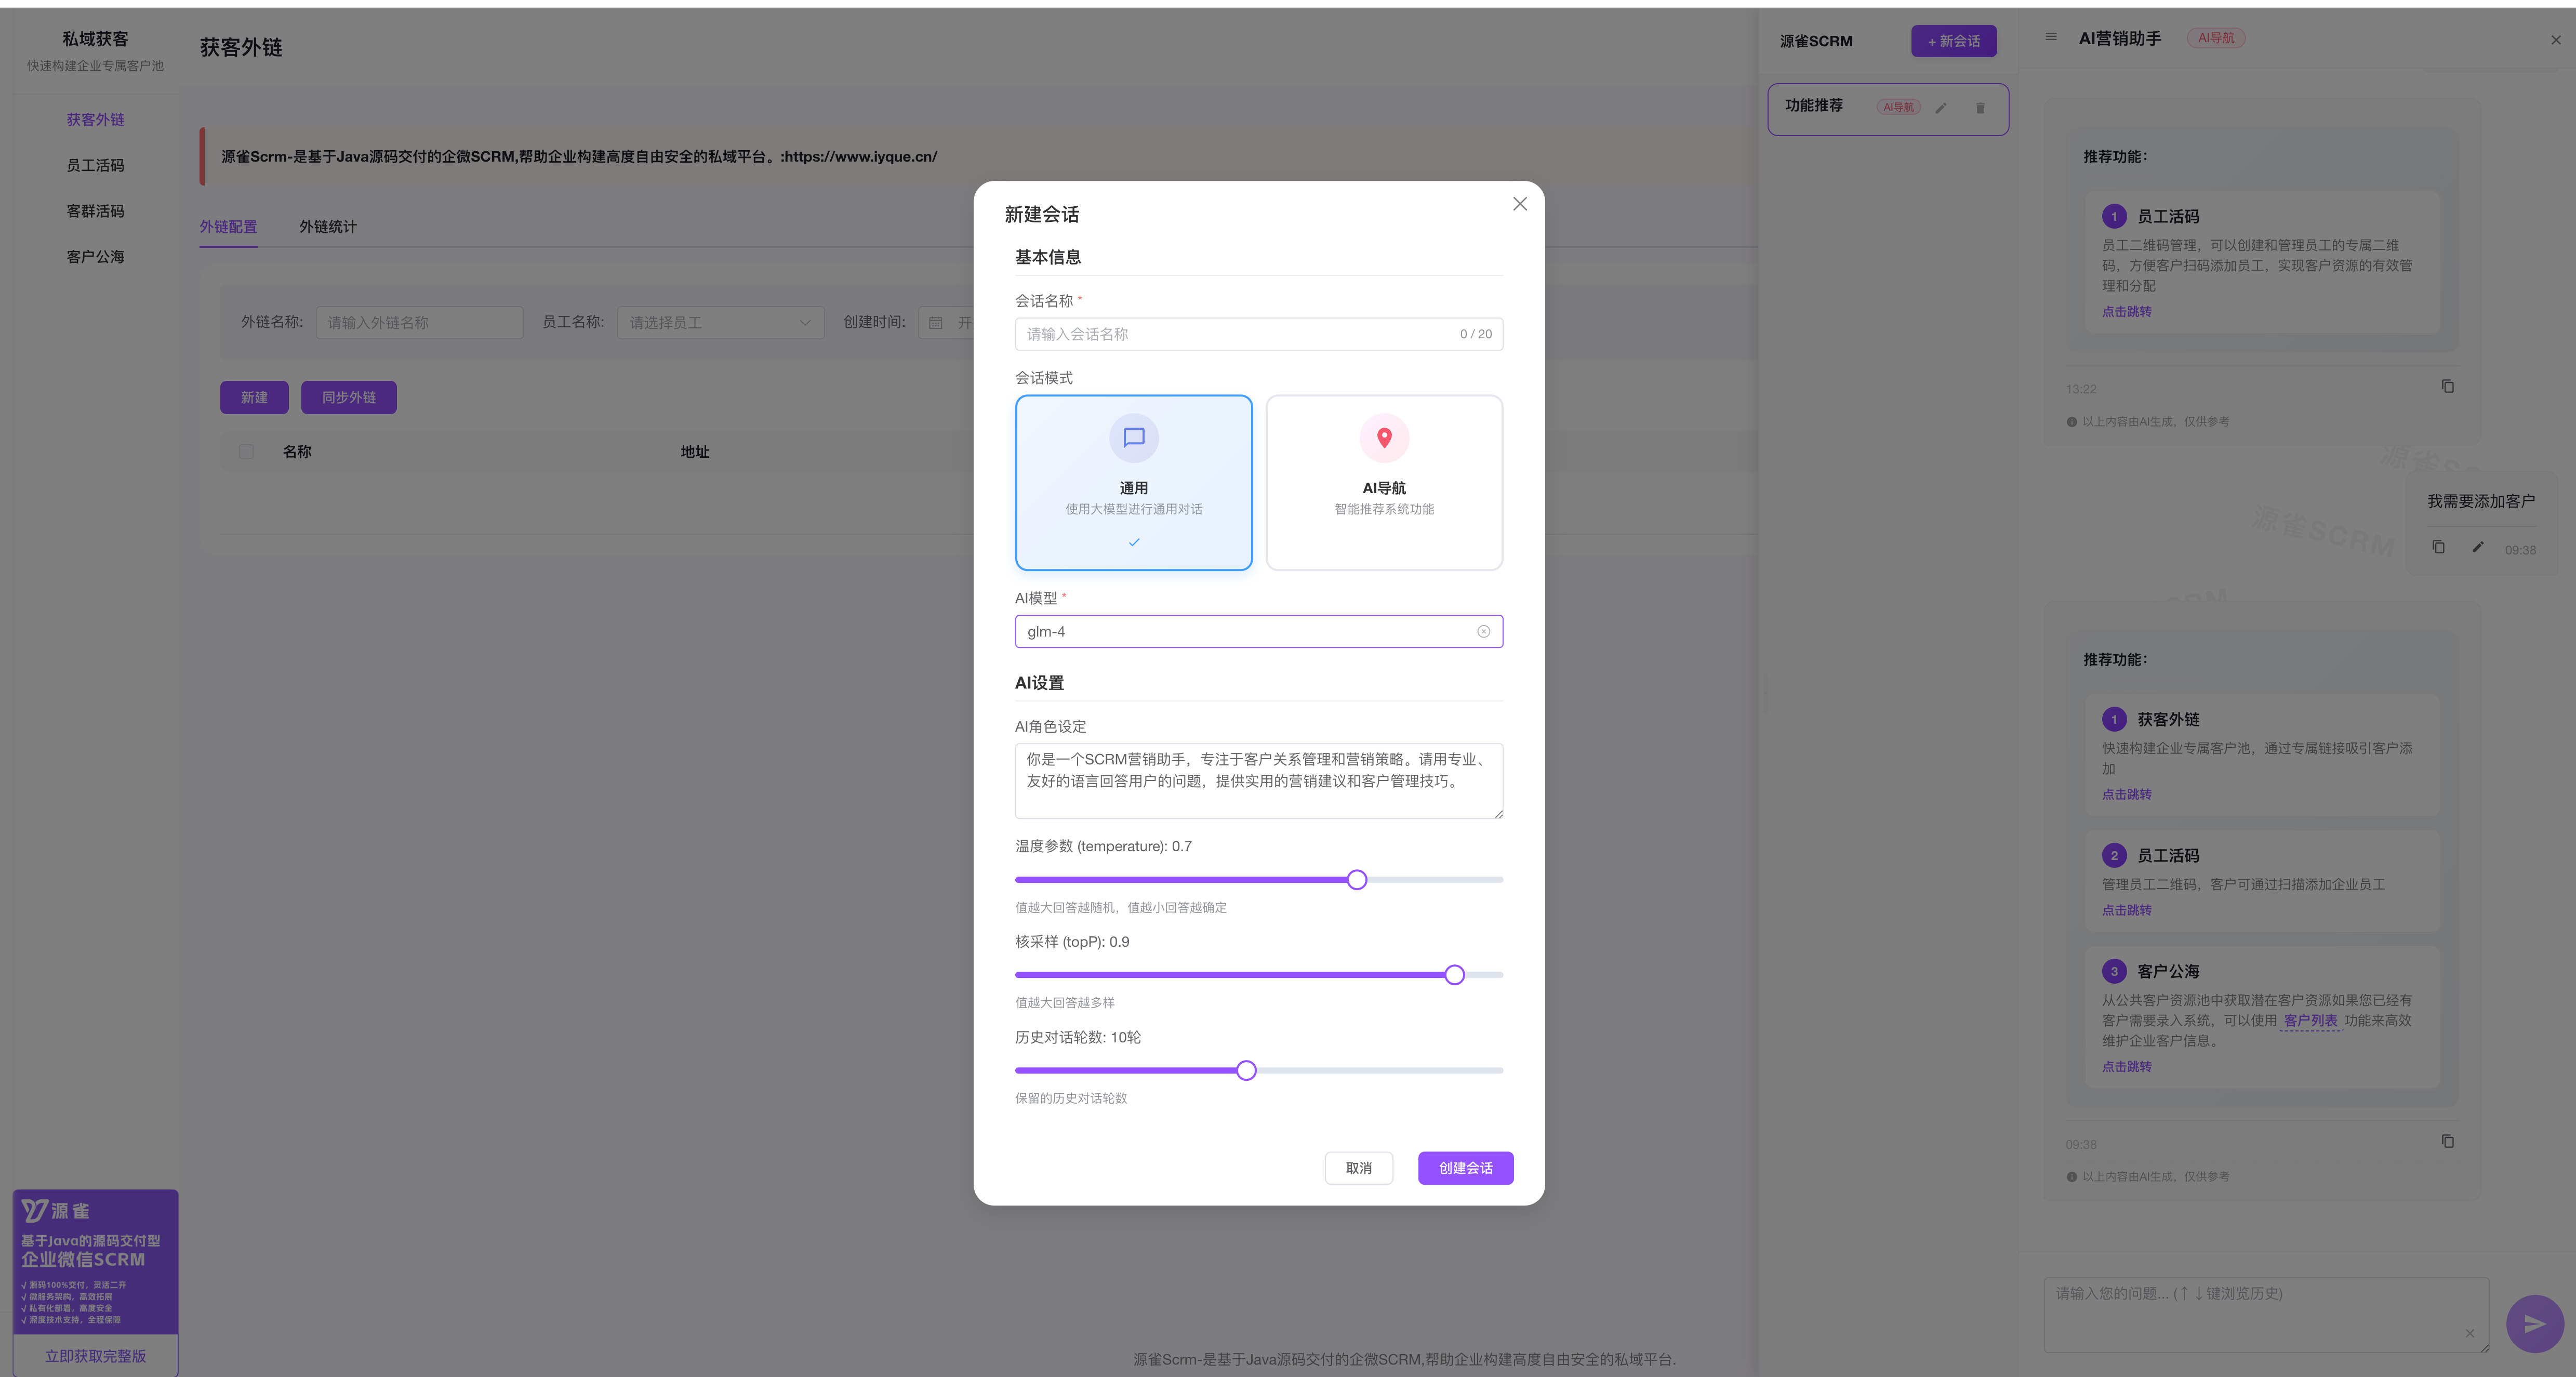The height and width of the screenshot is (1377, 2576).
Task: Select the 通用 conversation mode card
Action: 1133,483
